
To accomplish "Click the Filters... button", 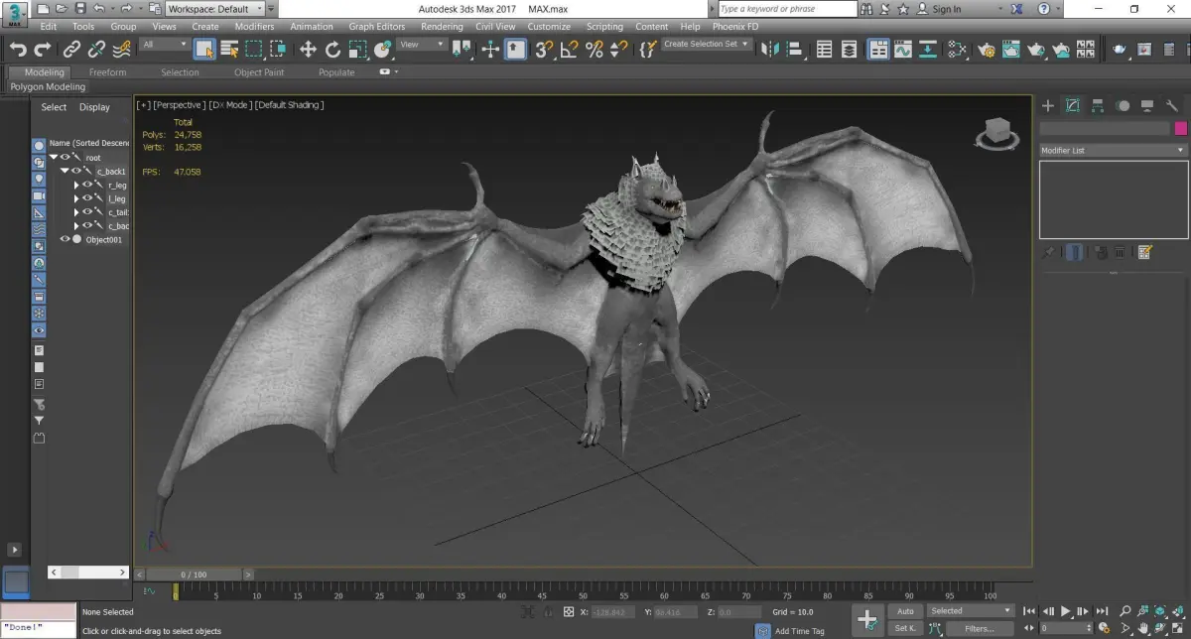I will pyautogui.click(x=979, y=628).
